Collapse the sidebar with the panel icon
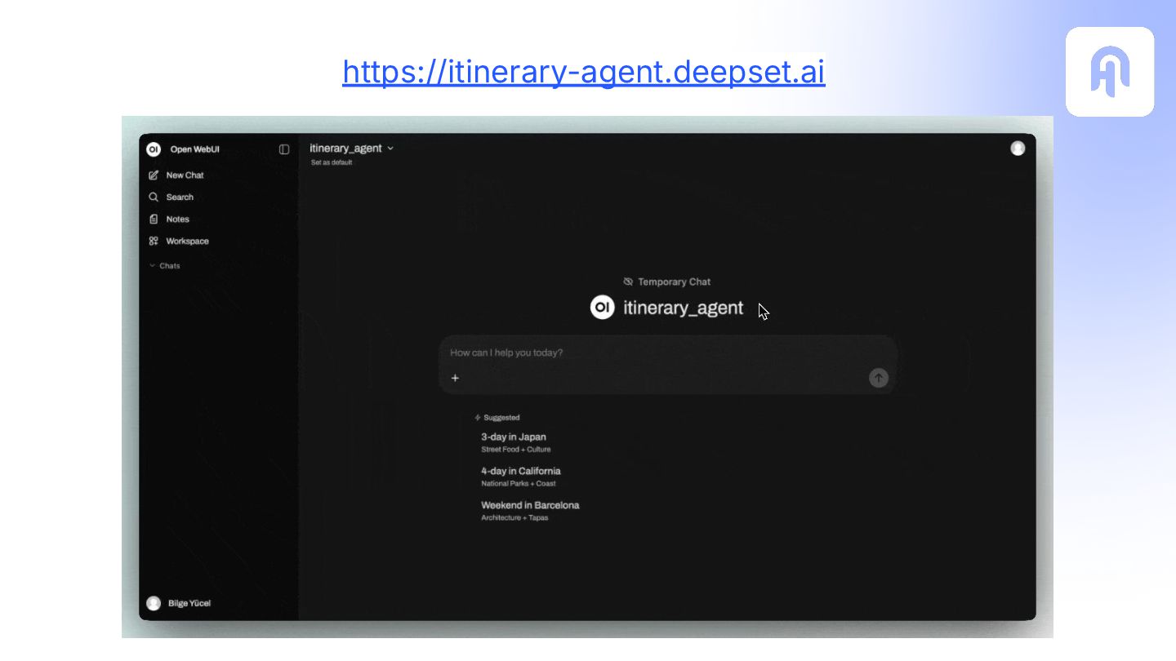Viewport: 1176px width, 661px height. pyautogui.click(x=284, y=149)
